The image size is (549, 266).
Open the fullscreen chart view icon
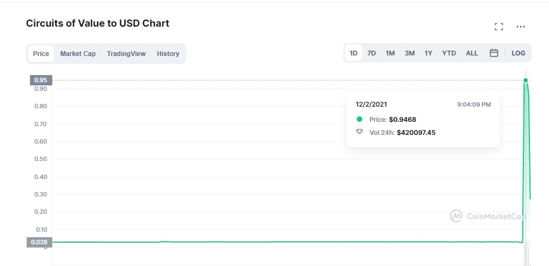498,27
